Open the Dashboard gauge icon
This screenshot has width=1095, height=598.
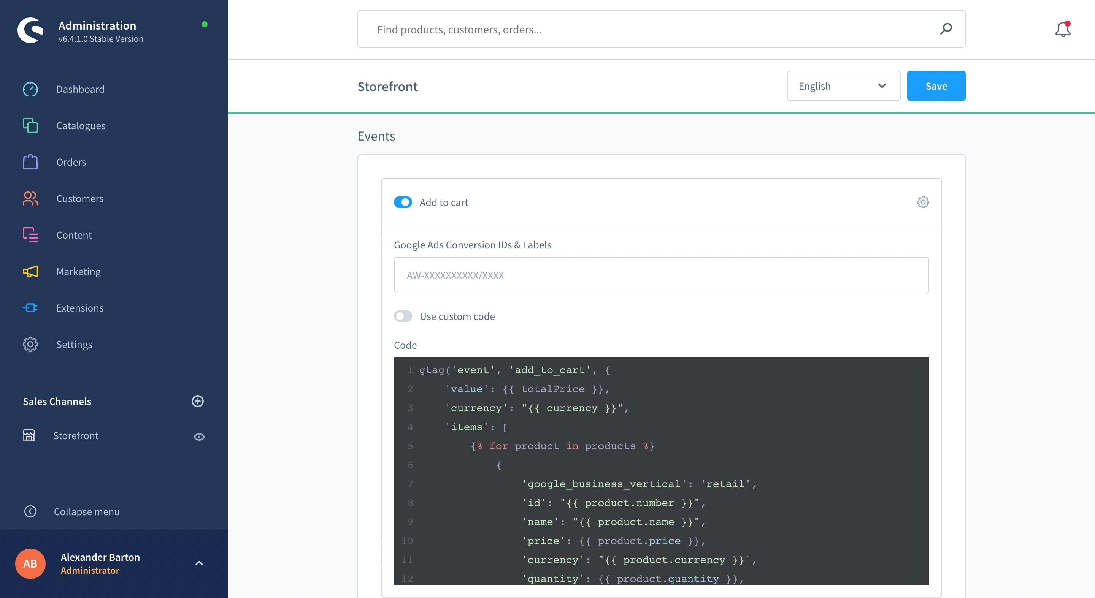(x=30, y=89)
